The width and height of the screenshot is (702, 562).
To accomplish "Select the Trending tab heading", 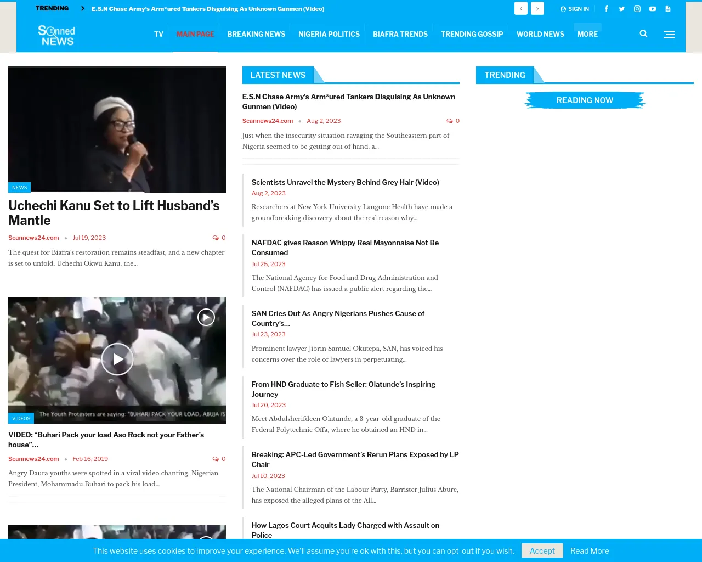I will click(505, 75).
